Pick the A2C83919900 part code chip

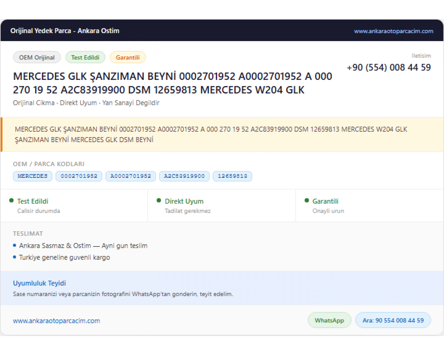184,176
